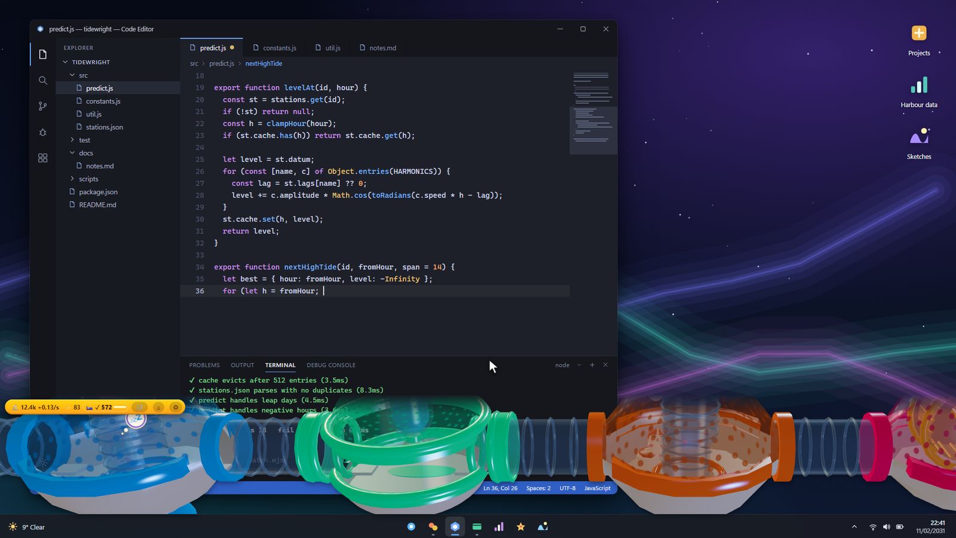This screenshot has width=956, height=538.
Task: Open the star app in taskbar
Action: click(x=521, y=527)
